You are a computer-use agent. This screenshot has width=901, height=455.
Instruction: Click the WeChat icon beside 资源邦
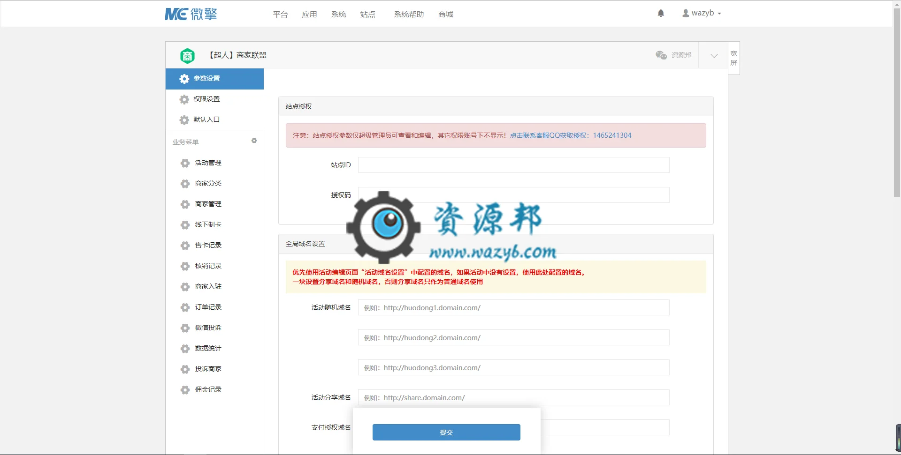(x=661, y=55)
